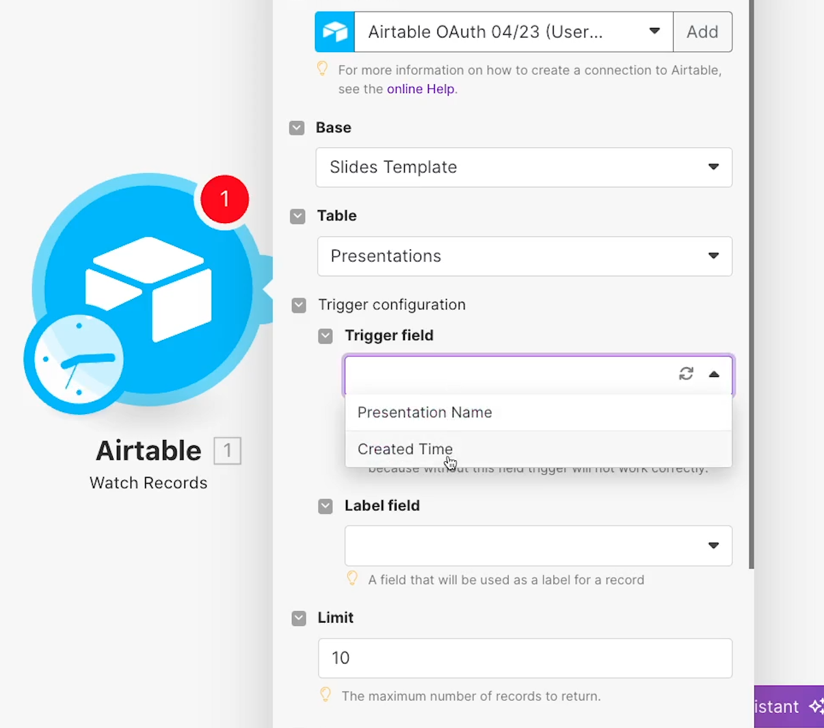Open the Base dropdown showing Slides Template
This screenshot has height=728, width=824.
[524, 168]
